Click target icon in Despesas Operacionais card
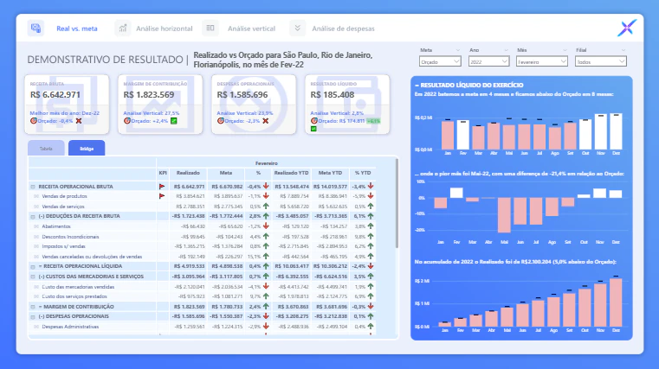The height and width of the screenshot is (369, 659). point(220,121)
